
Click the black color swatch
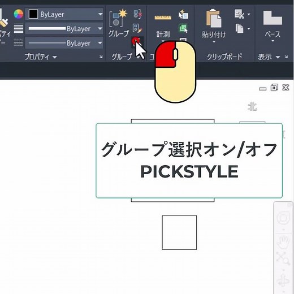pos(33,14)
